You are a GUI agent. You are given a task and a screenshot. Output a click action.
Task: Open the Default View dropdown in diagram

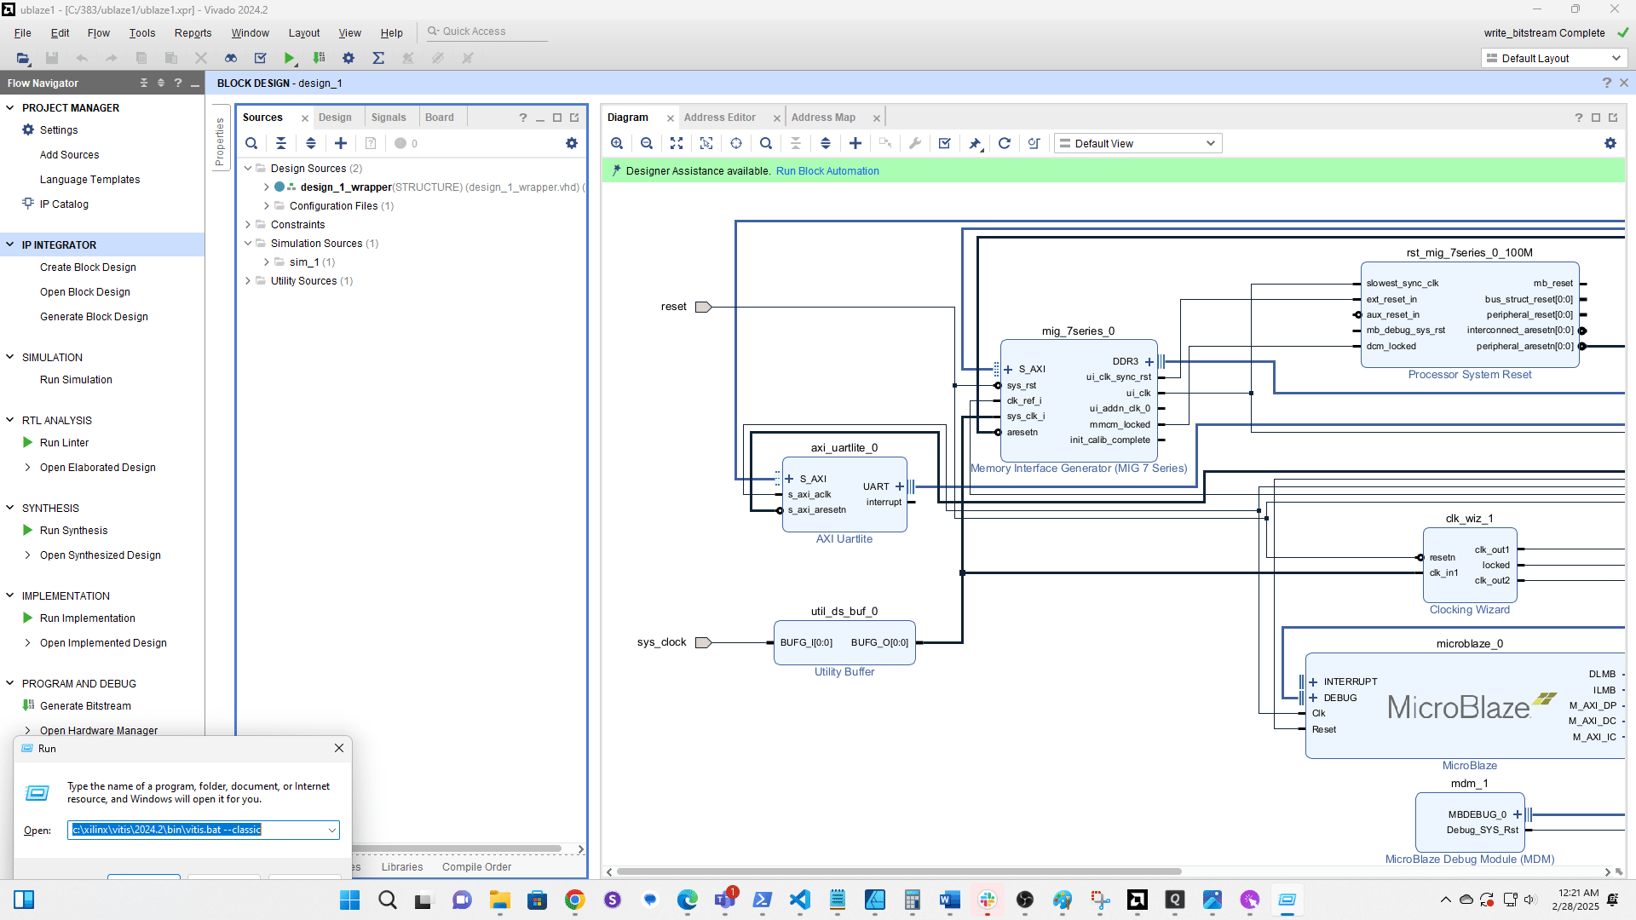pos(1137,143)
